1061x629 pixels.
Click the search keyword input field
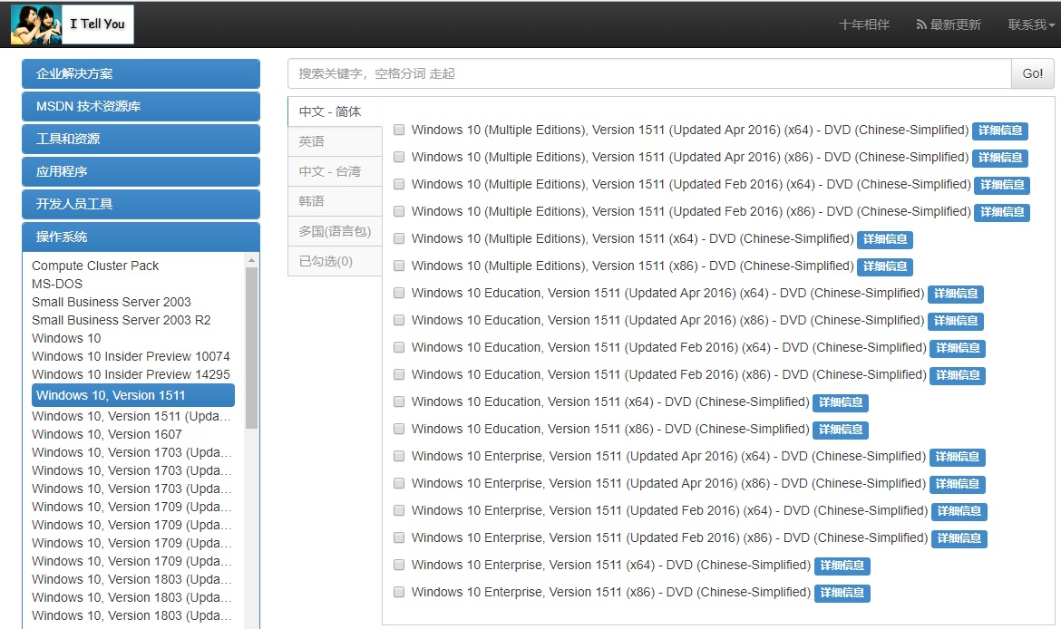point(649,73)
